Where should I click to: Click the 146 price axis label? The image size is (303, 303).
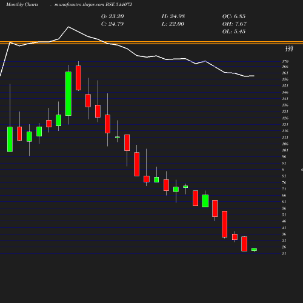[x=285, y=92]
